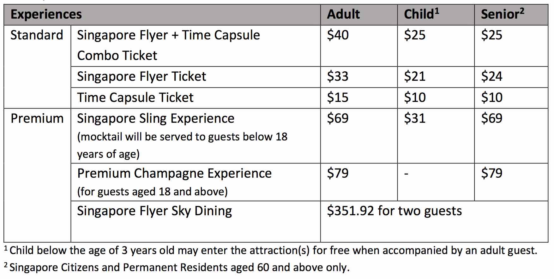The image size is (554, 279).
Task: Select the Adult column header
Action: (343, 15)
